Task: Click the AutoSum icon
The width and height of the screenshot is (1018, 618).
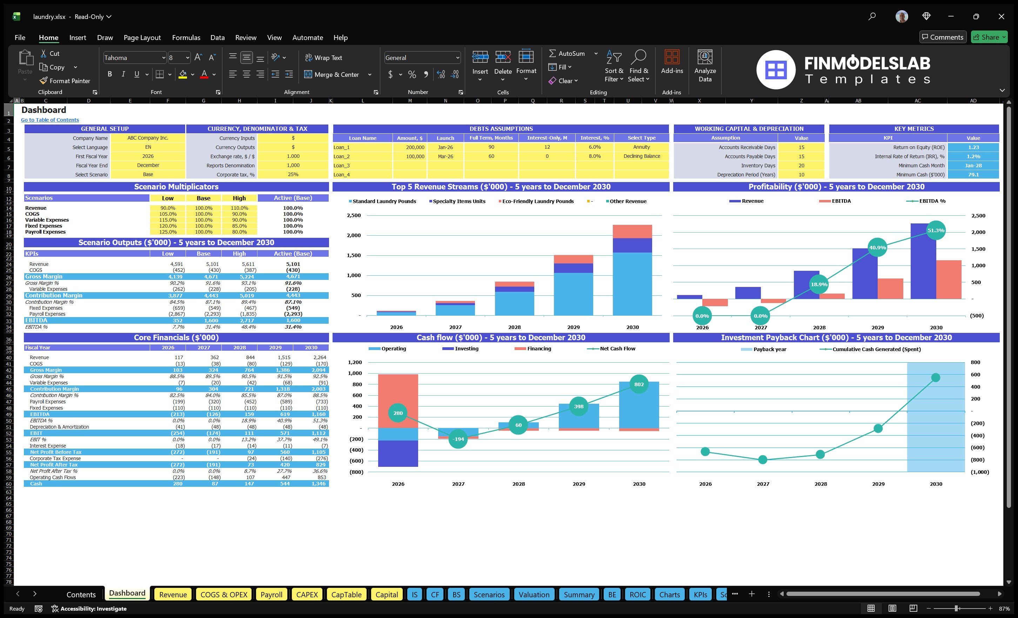Action: 554,53
